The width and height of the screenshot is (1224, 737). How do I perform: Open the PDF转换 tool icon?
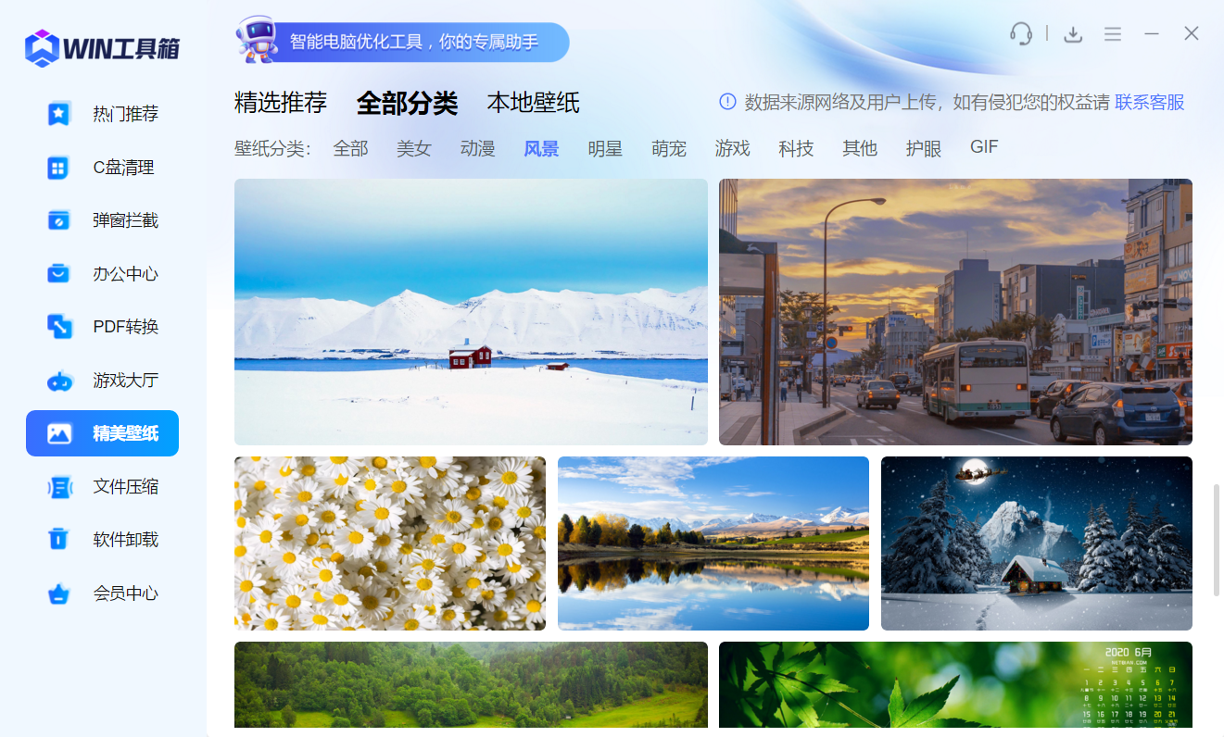click(x=59, y=327)
